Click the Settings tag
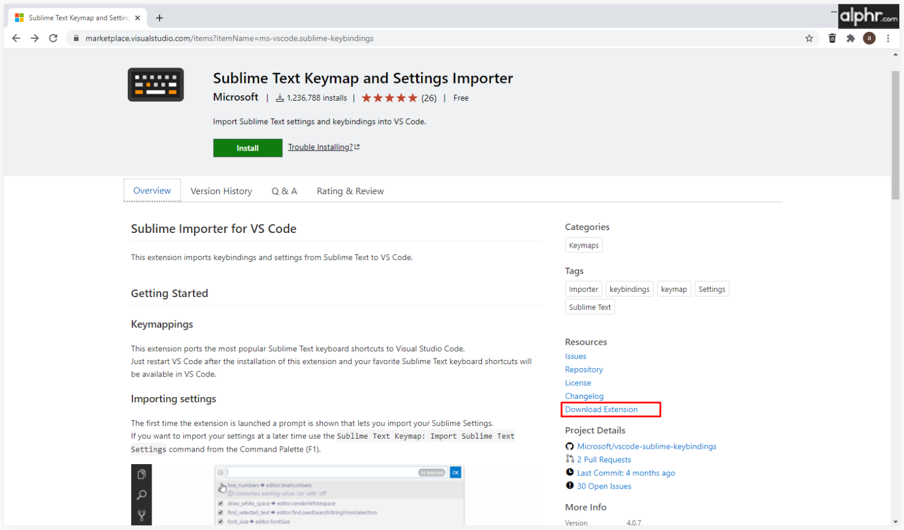 click(x=712, y=289)
